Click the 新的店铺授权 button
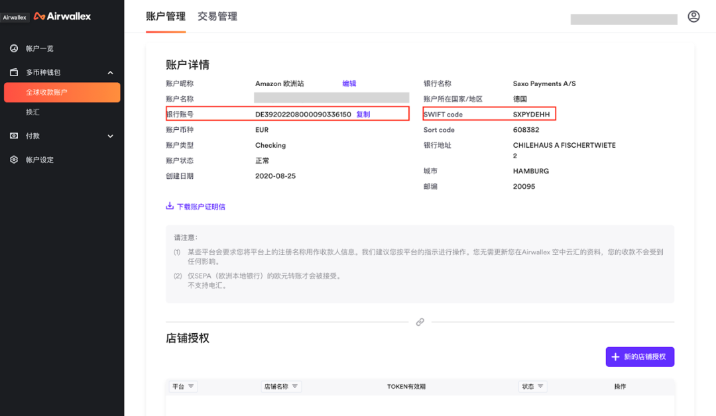Viewport: 716px width, 416px height. point(639,356)
